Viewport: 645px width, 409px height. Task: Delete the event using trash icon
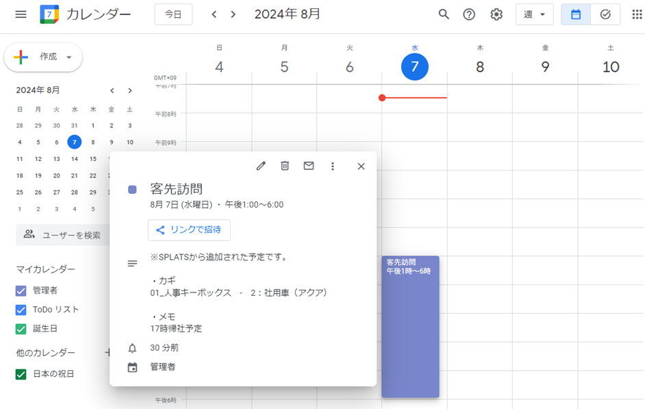click(x=285, y=166)
